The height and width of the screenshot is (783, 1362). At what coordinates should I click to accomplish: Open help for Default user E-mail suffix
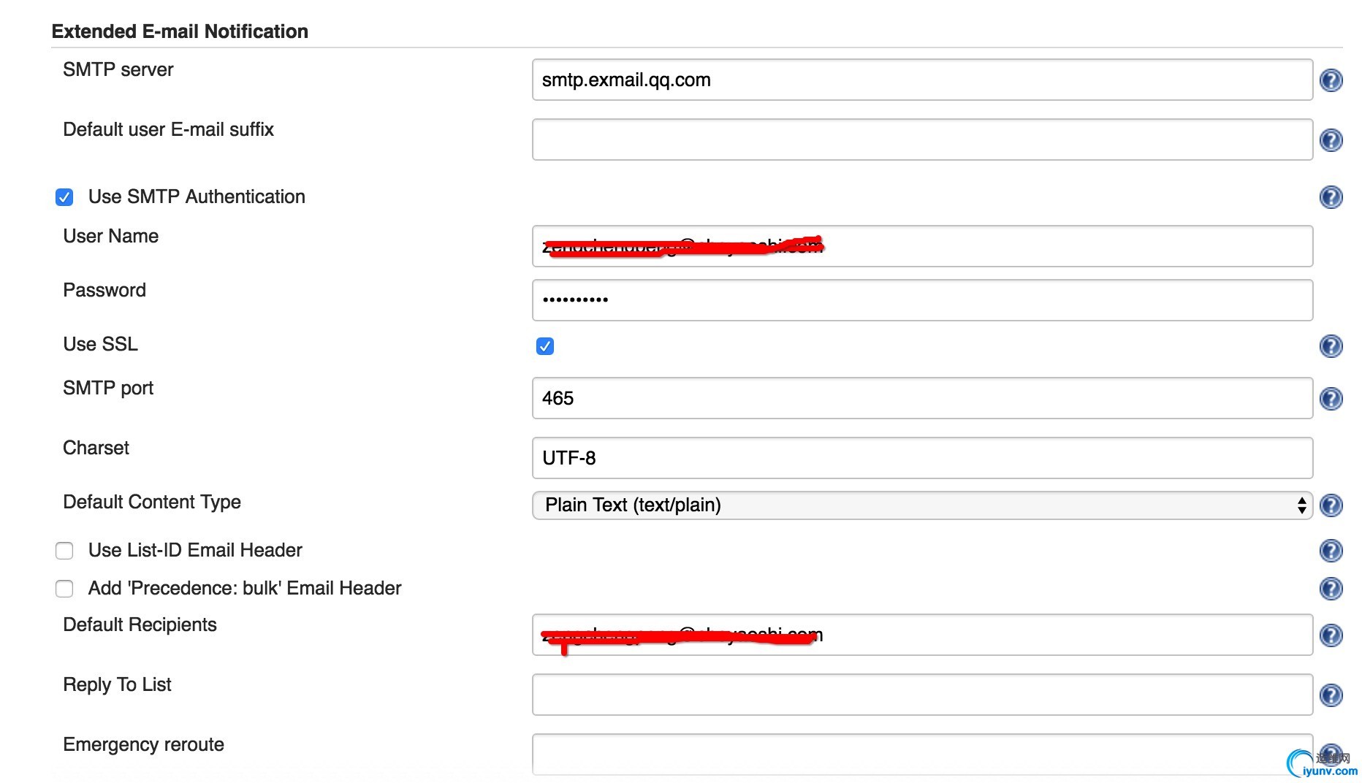[x=1331, y=140]
